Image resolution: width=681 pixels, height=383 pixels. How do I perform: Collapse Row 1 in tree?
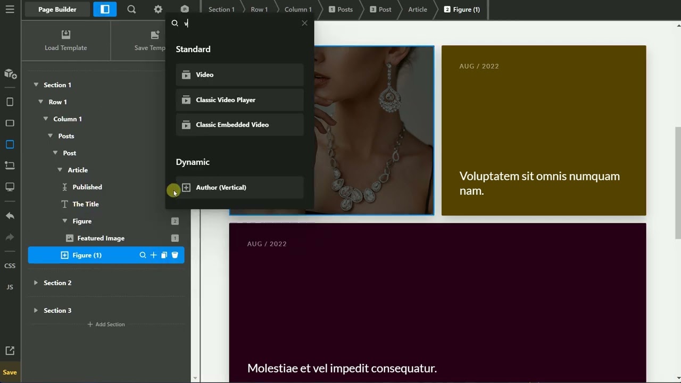click(x=41, y=102)
